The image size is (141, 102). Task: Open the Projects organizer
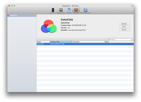[69, 11]
